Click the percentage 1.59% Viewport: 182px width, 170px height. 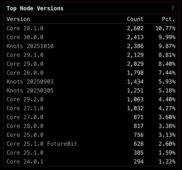[167, 152]
